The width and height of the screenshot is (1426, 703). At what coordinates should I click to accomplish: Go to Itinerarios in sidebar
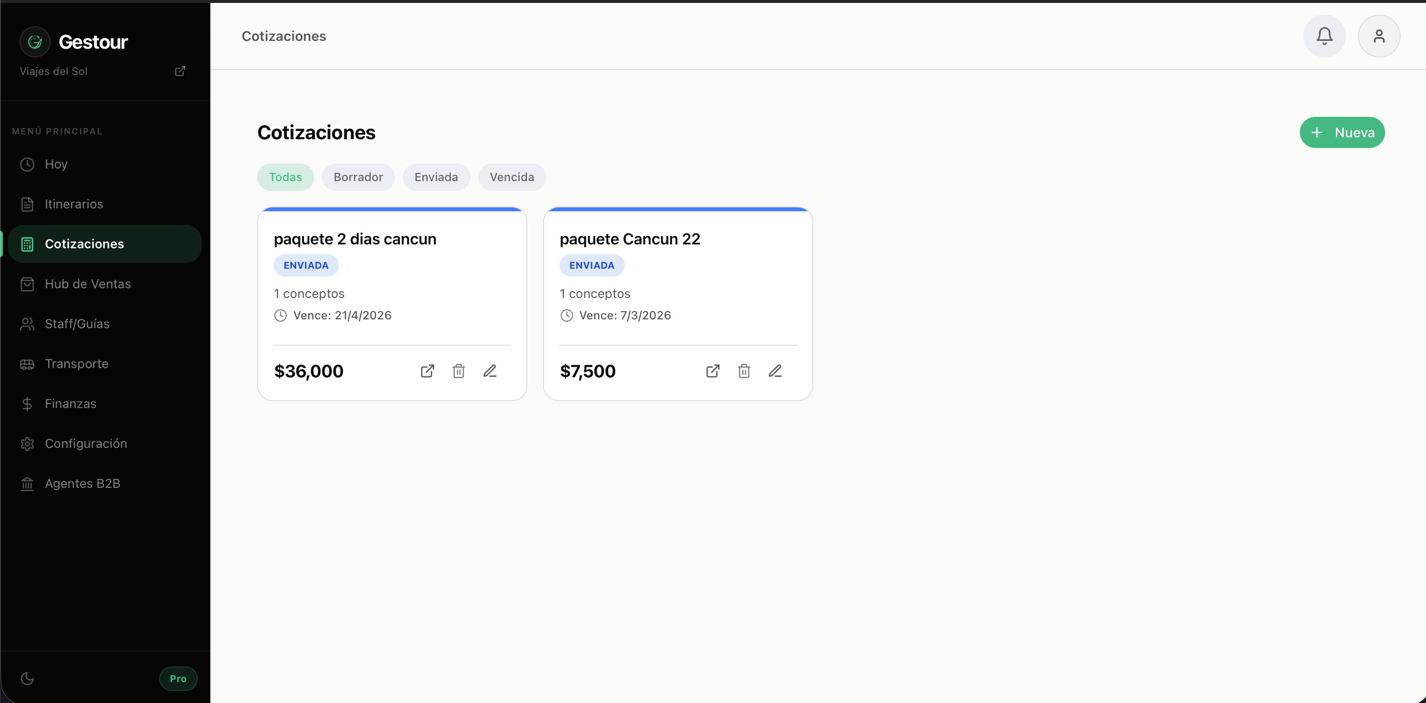point(74,203)
